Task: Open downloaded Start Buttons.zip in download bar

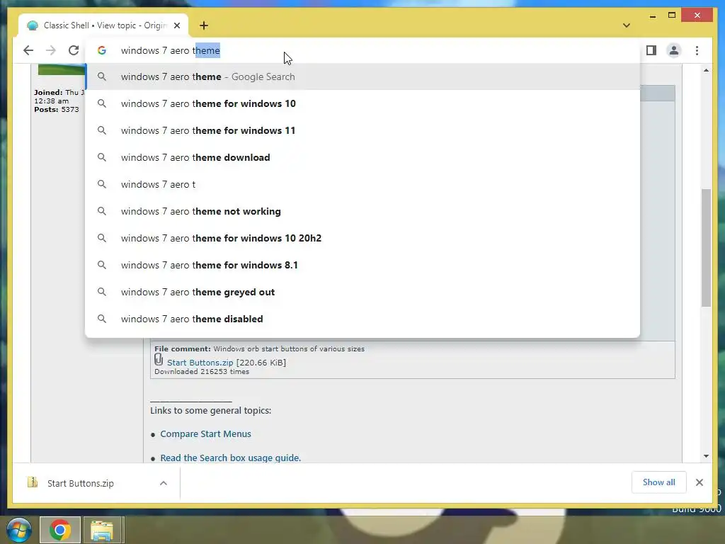Action: 81,483
